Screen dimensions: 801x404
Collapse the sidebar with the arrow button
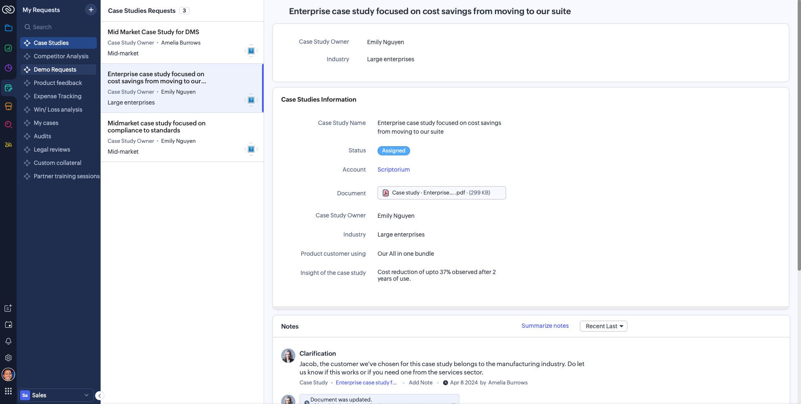(x=99, y=396)
